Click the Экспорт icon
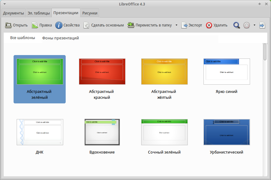271x180 pixels. (x=184, y=25)
